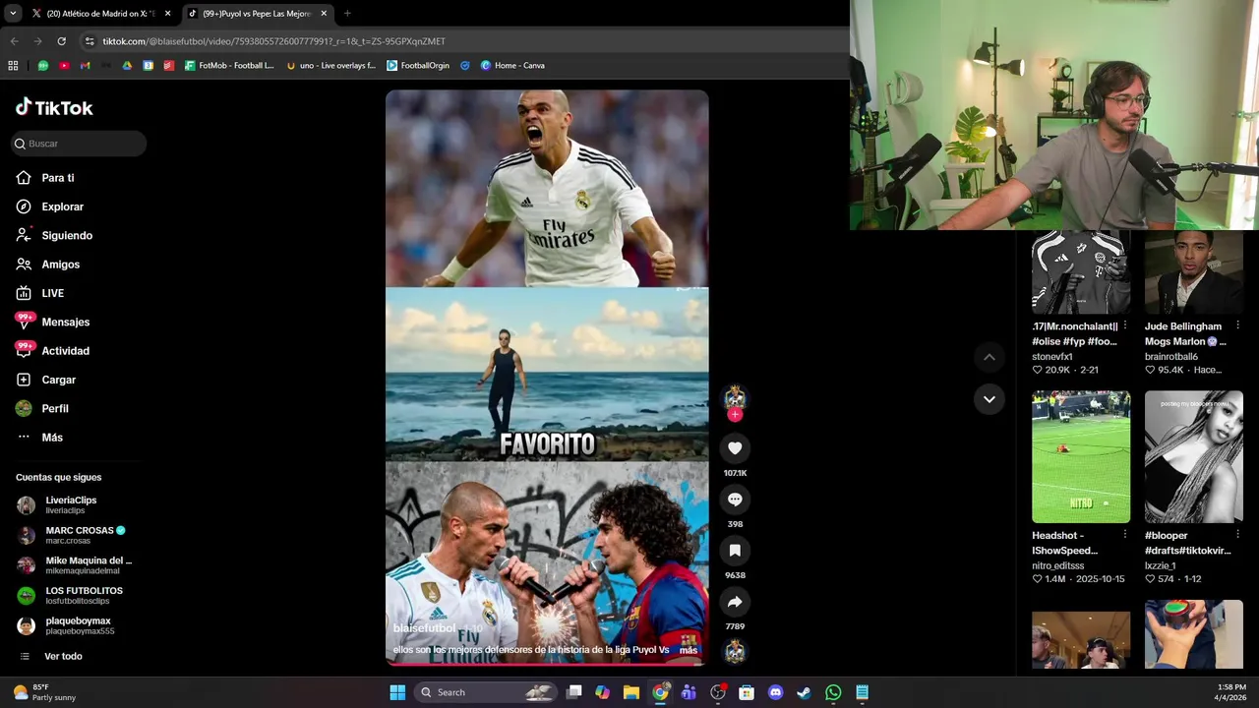Open Headshot IShowSpeed video thumbnail

point(1081,457)
